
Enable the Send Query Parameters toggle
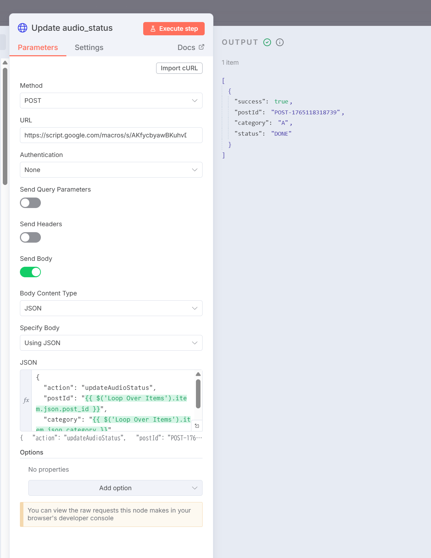[x=30, y=203]
